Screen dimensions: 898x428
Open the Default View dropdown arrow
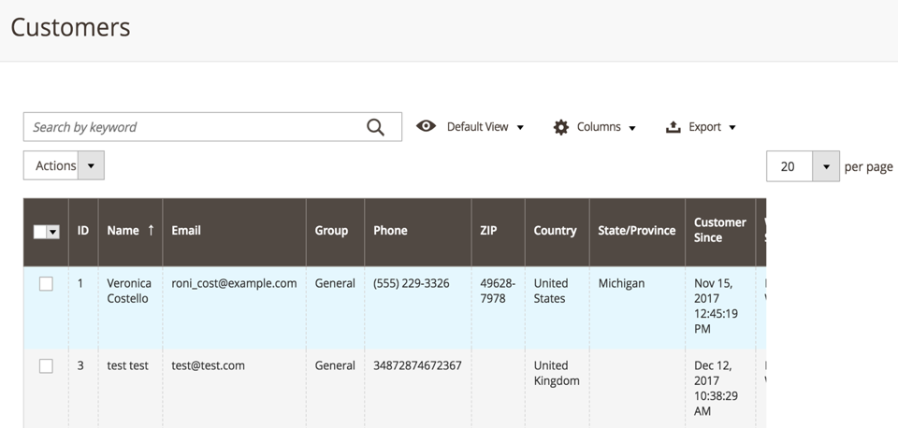[520, 128]
